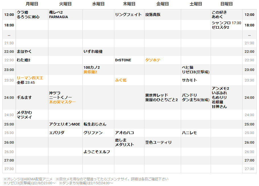Click the 花修羅 entry
The height and width of the screenshot is (186, 259).
click(217, 102)
